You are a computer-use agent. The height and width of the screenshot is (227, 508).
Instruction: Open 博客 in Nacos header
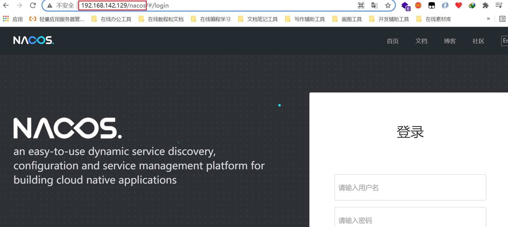[450, 41]
